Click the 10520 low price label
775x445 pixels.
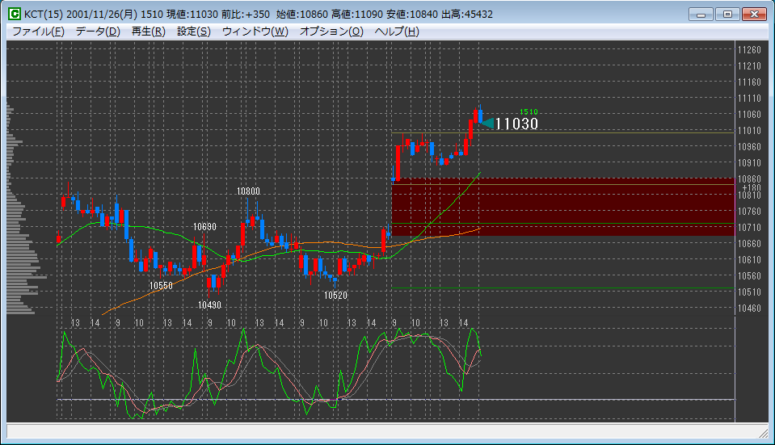coord(335,296)
